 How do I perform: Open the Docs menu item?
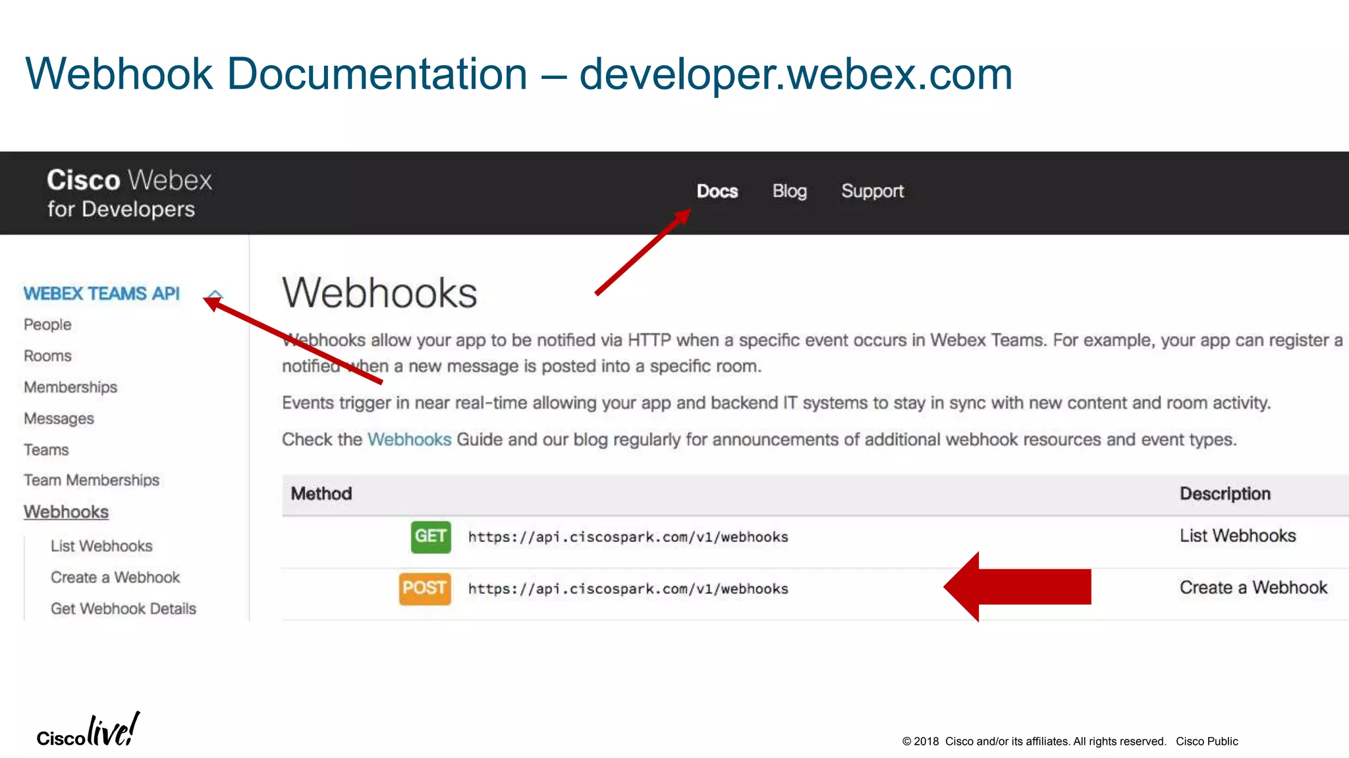pyautogui.click(x=717, y=191)
